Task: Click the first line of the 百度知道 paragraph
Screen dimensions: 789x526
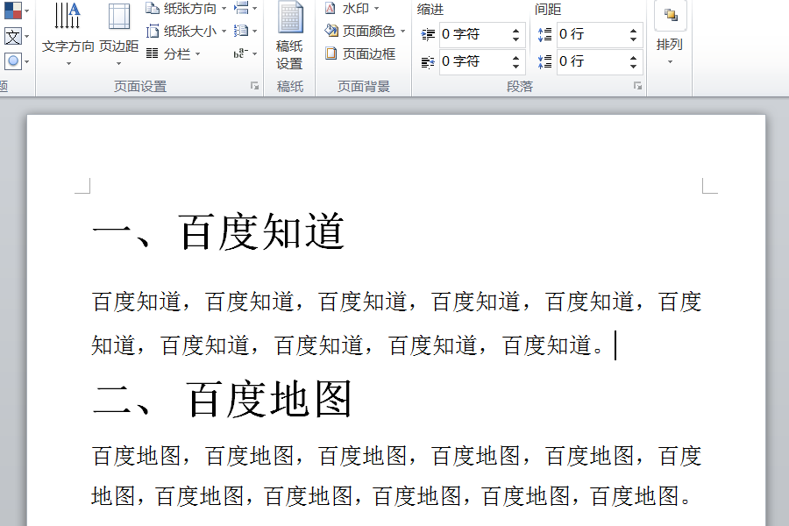Action: tap(397, 302)
